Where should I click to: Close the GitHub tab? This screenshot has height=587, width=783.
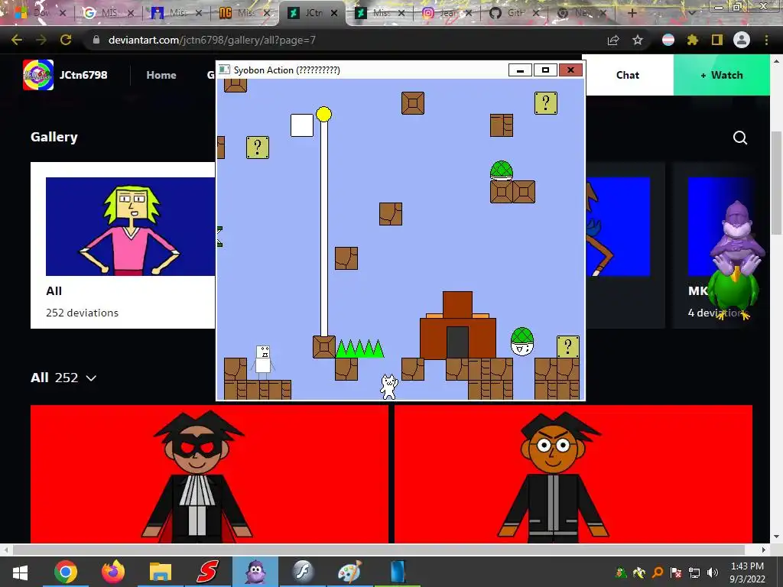coord(536,13)
